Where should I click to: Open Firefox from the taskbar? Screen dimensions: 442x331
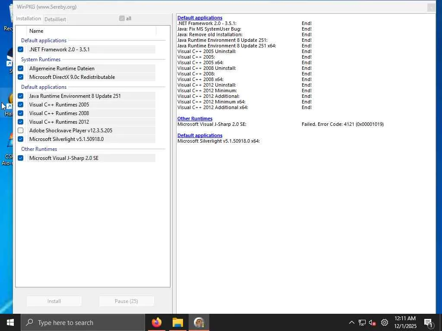click(157, 322)
